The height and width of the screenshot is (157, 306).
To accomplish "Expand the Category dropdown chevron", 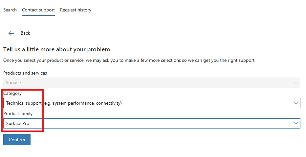I will click(296, 103).
